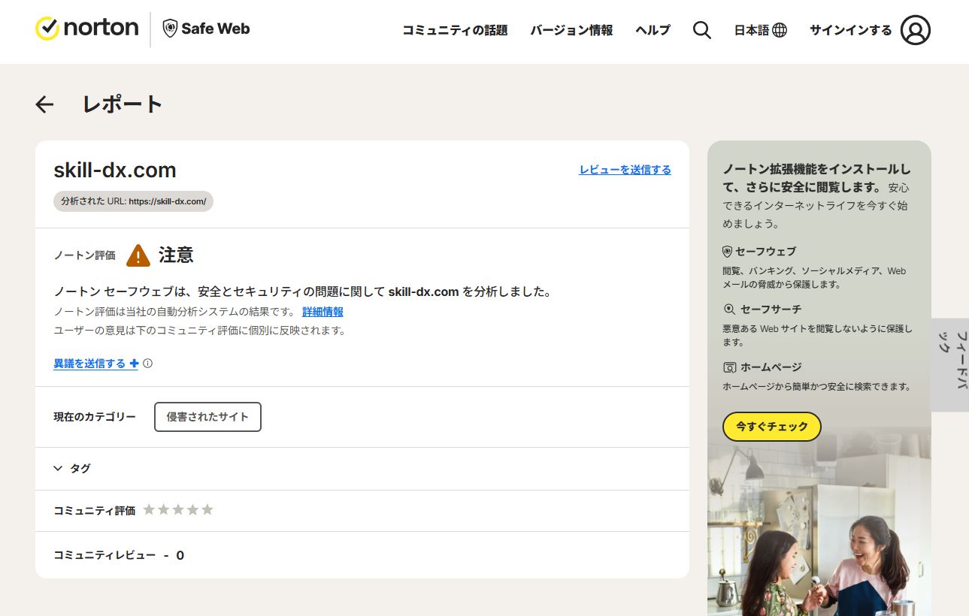
Task: Click the サインインする link
Action: (850, 30)
